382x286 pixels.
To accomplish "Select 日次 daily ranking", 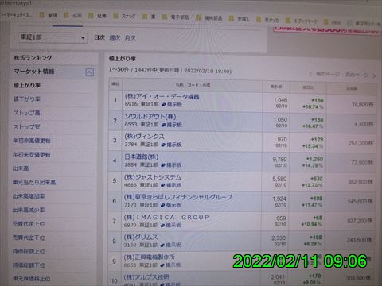I will (x=99, y=37).
